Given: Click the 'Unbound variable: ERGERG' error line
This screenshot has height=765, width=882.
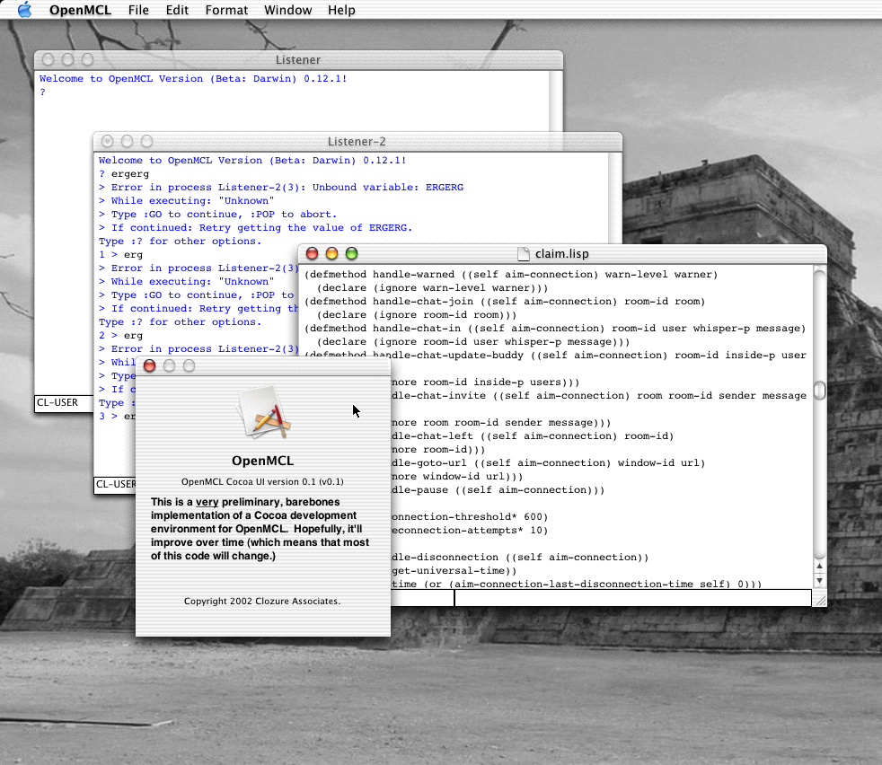Looking at the screenshot, I should (x=281, y=188).
